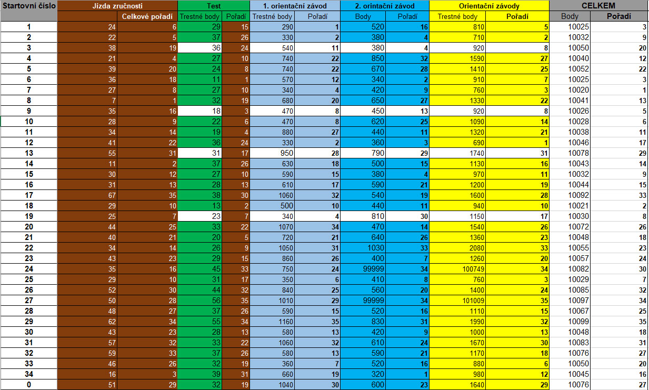Click start number 34 in Startovní číslo column
This screenshot has width=649, height=390.
tap(28, 374)
